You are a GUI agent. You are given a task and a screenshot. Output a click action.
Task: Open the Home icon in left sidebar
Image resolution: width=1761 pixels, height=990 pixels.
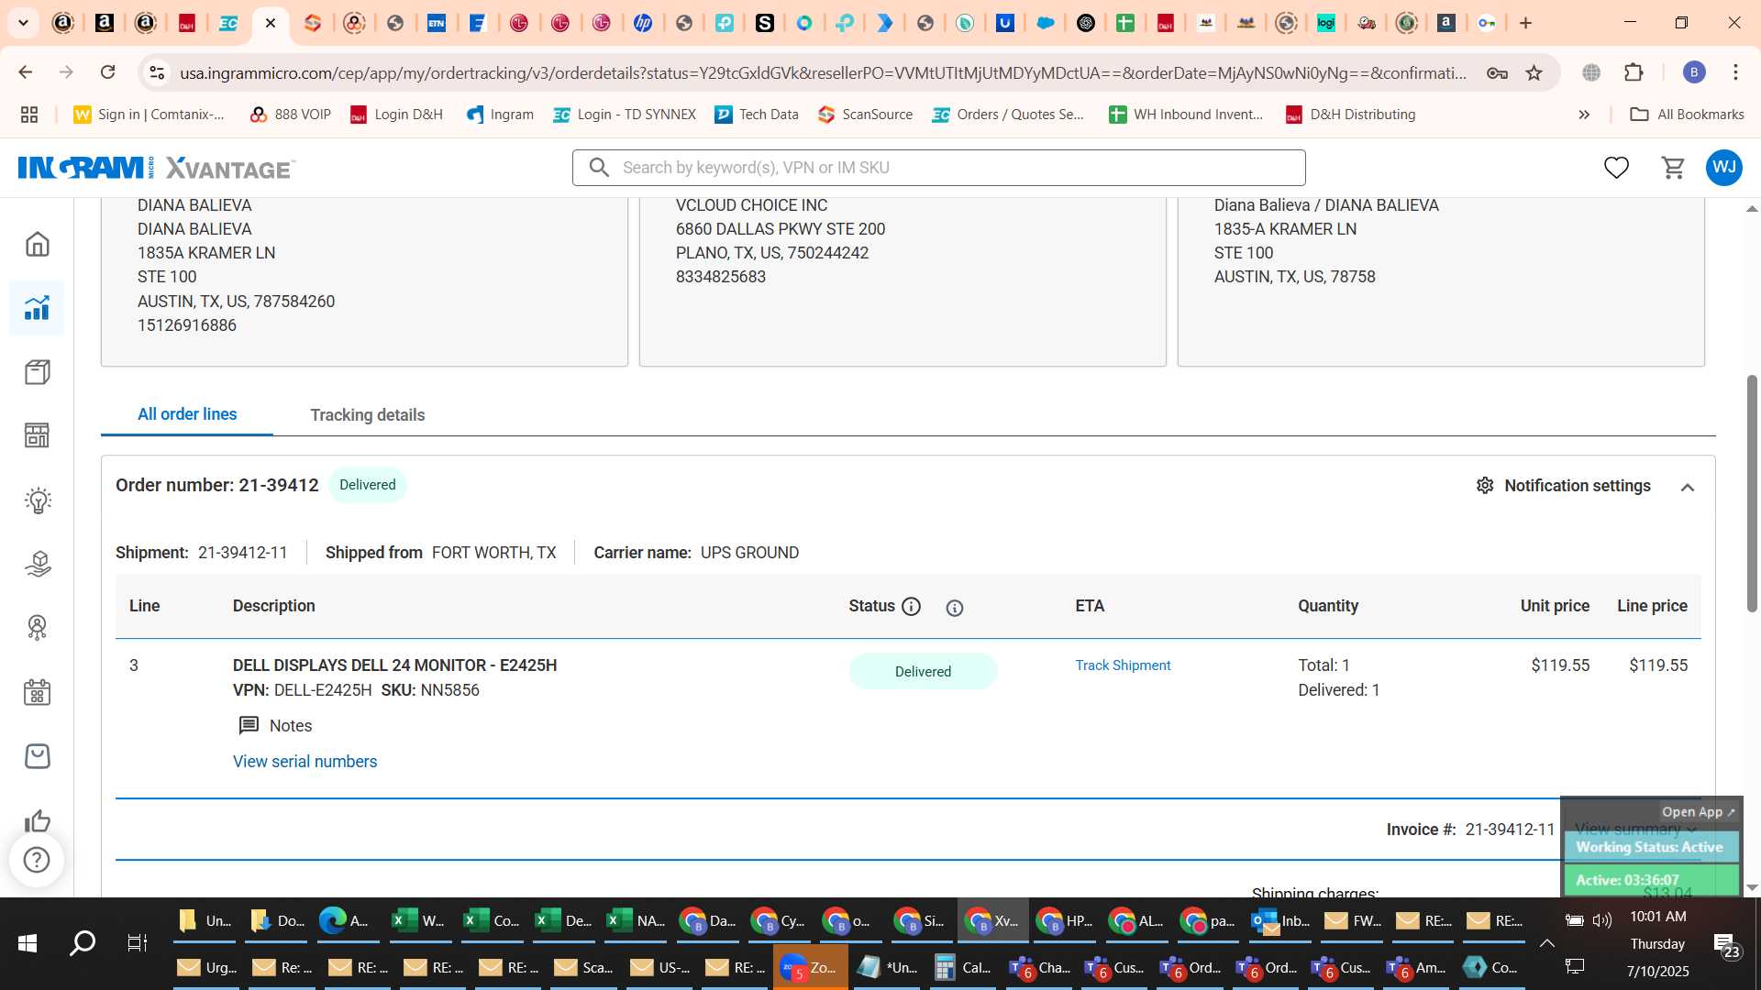[37, 244]
